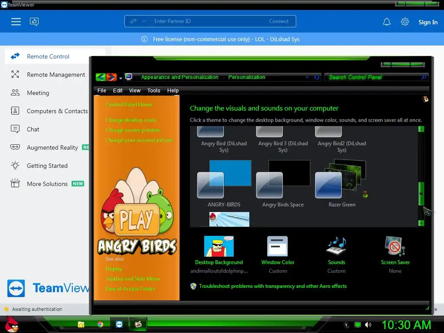The width and height of the screenshot is (444, 333).
Task: Click the Connect button
Action: click(279, 21)
